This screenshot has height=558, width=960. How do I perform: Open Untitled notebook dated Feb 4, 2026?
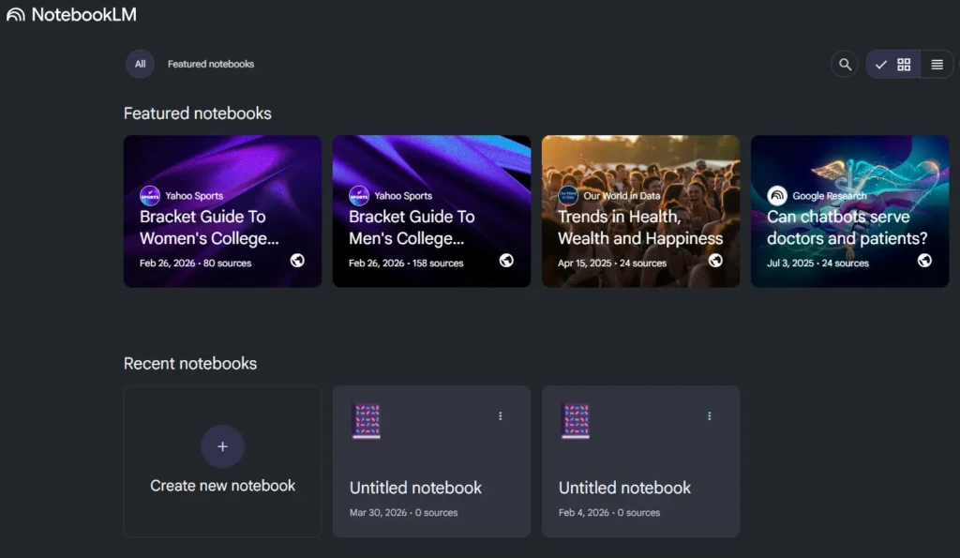(x=640, y=461)
